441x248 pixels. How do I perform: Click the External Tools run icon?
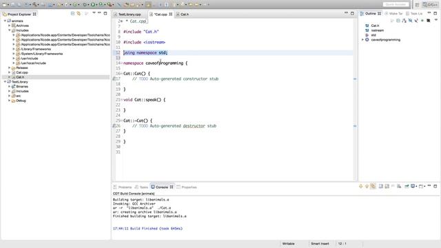tap(109, 5)
